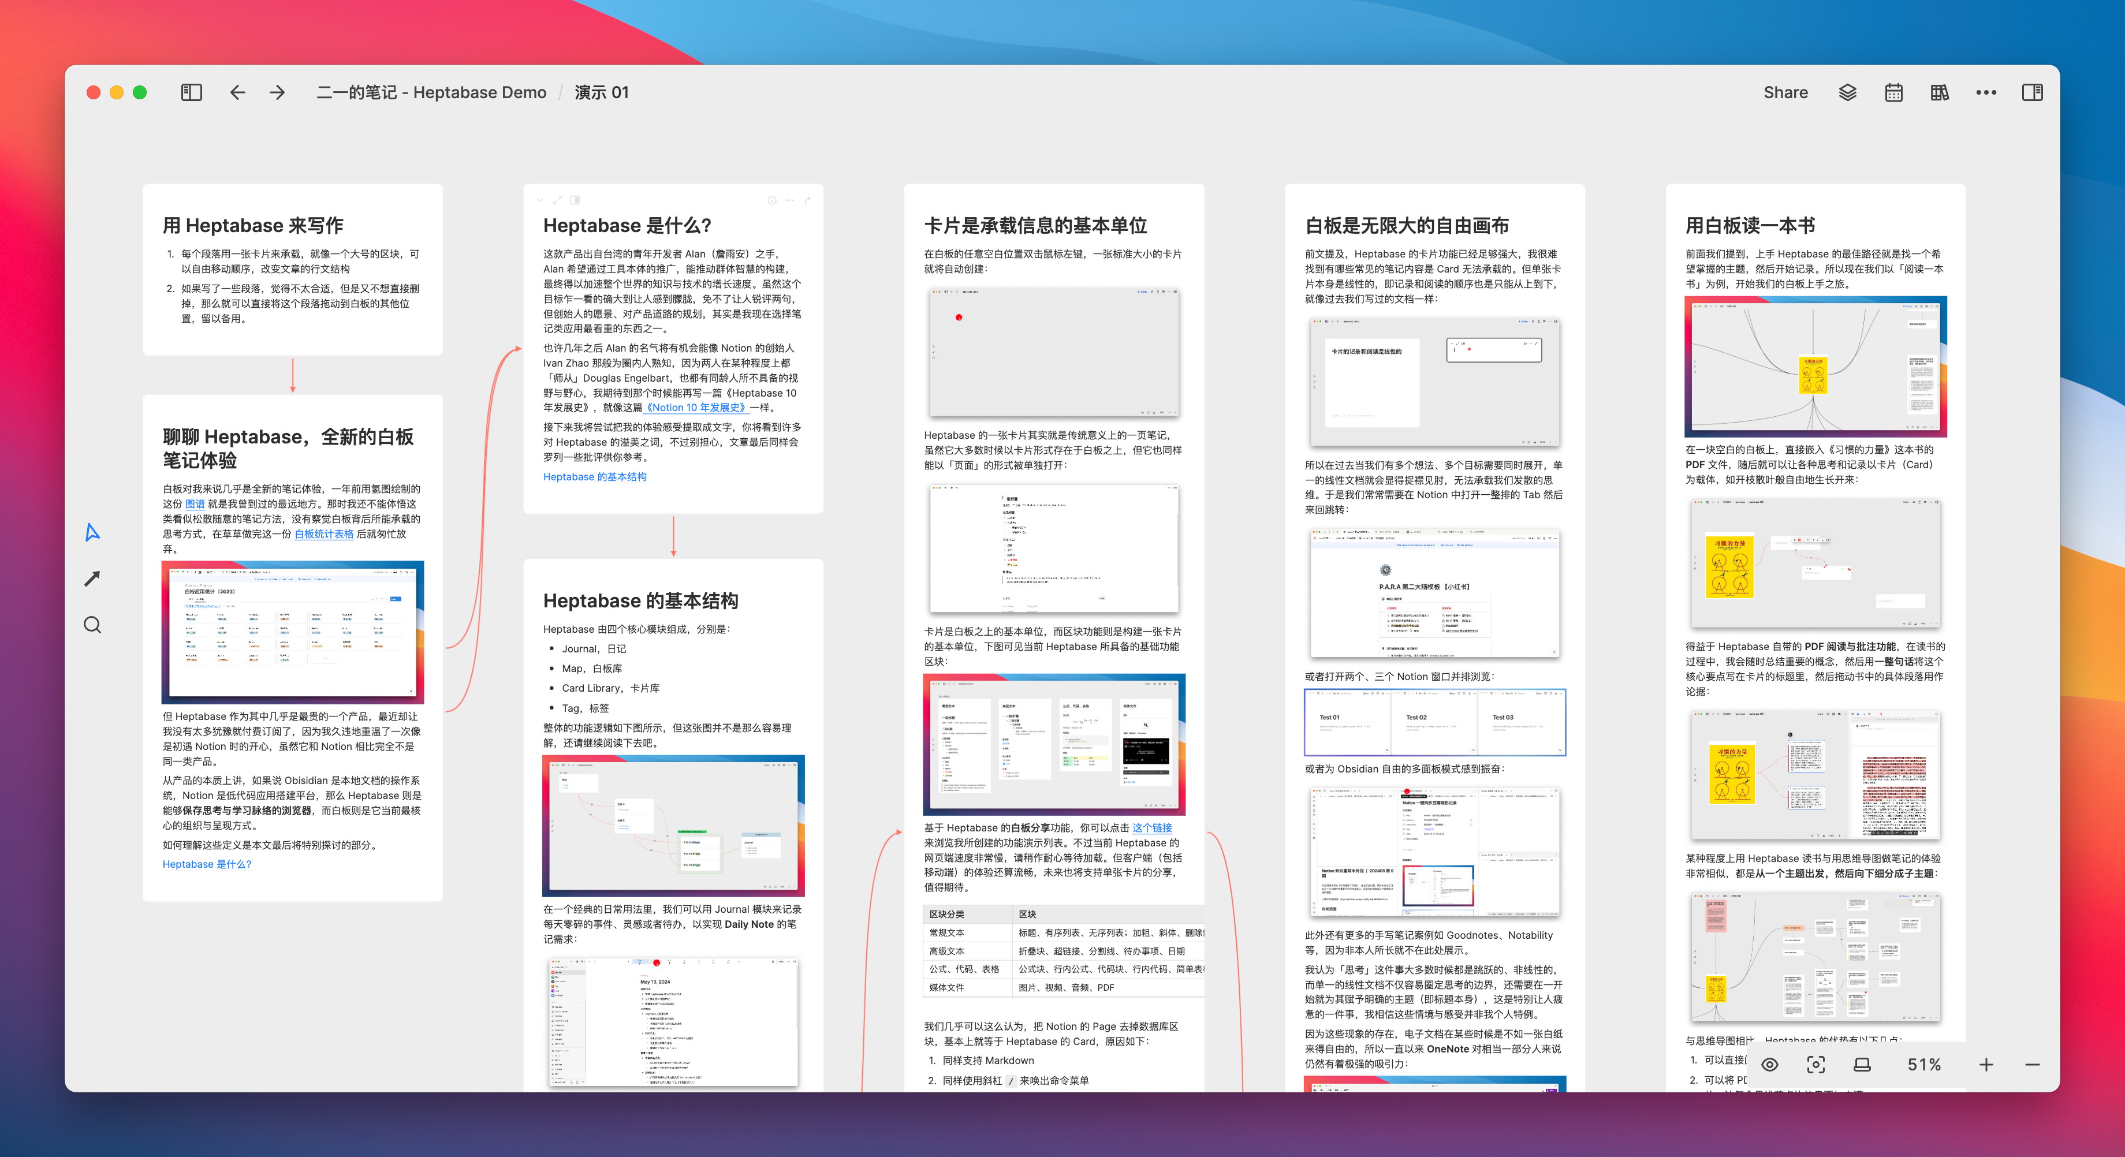
Task: Open the search magnifier tool
Action: (x=92, y=625)
